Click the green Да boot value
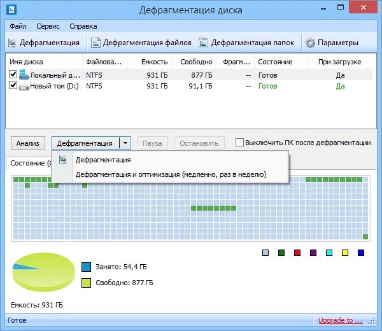This screenshot has height=331, width=382. coord(340,86)
